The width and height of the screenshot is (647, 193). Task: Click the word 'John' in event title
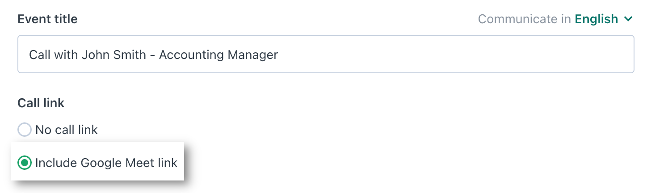click(x=95, y=55)
